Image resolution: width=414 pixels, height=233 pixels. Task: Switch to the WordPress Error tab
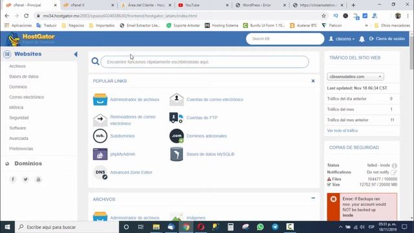click(261, 5)
